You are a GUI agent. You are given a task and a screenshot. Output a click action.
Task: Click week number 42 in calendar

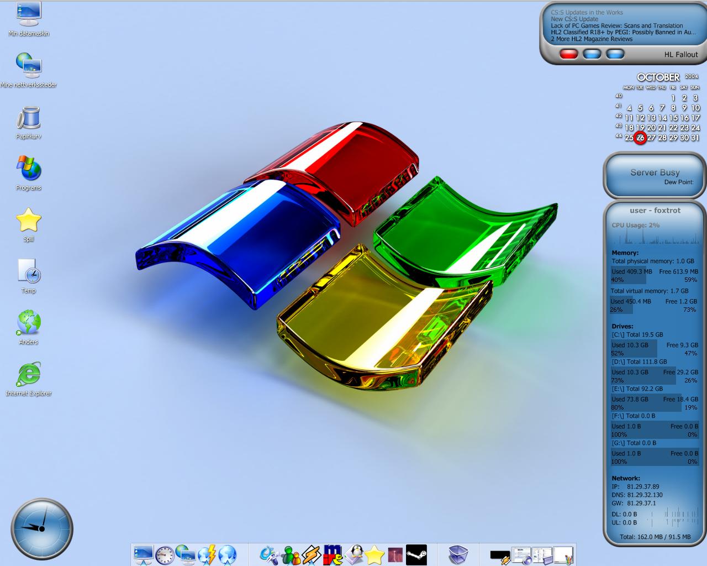point(619,116)
